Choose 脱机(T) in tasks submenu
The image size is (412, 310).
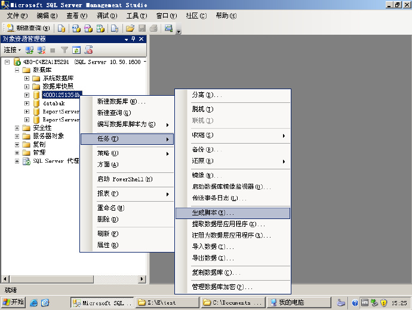233,110
